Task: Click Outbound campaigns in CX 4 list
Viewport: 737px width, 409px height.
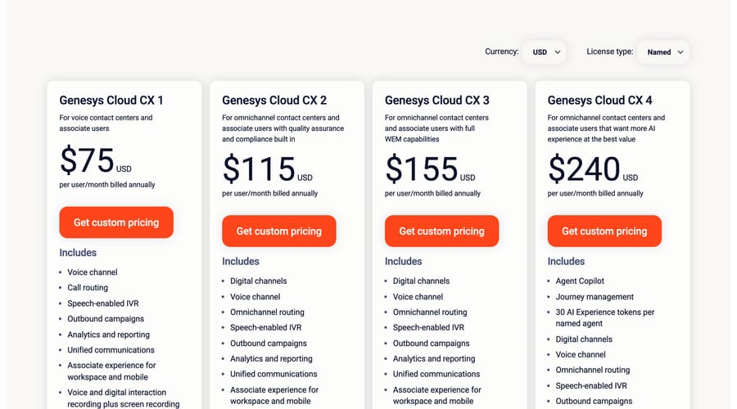Action: 594,401
